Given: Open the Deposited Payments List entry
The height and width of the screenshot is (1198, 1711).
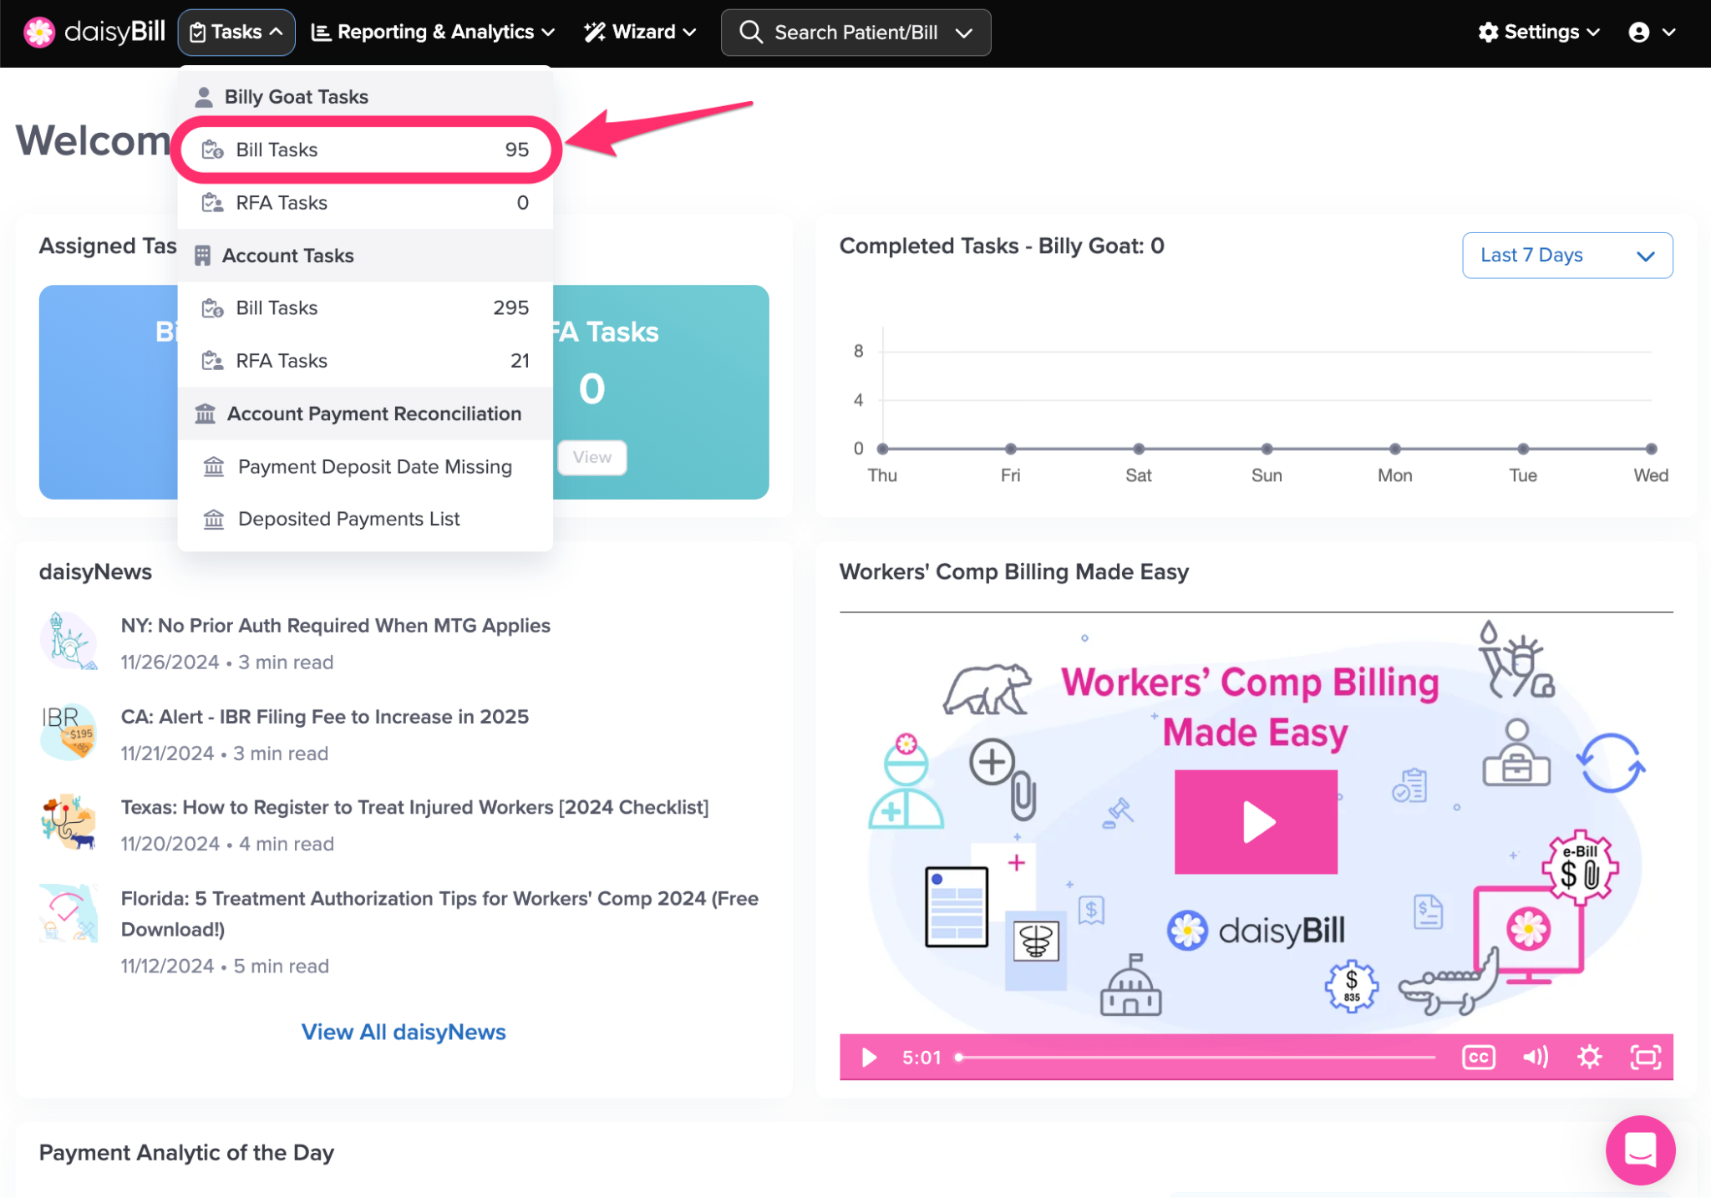Looking at the screenshot, I should 348,519.
